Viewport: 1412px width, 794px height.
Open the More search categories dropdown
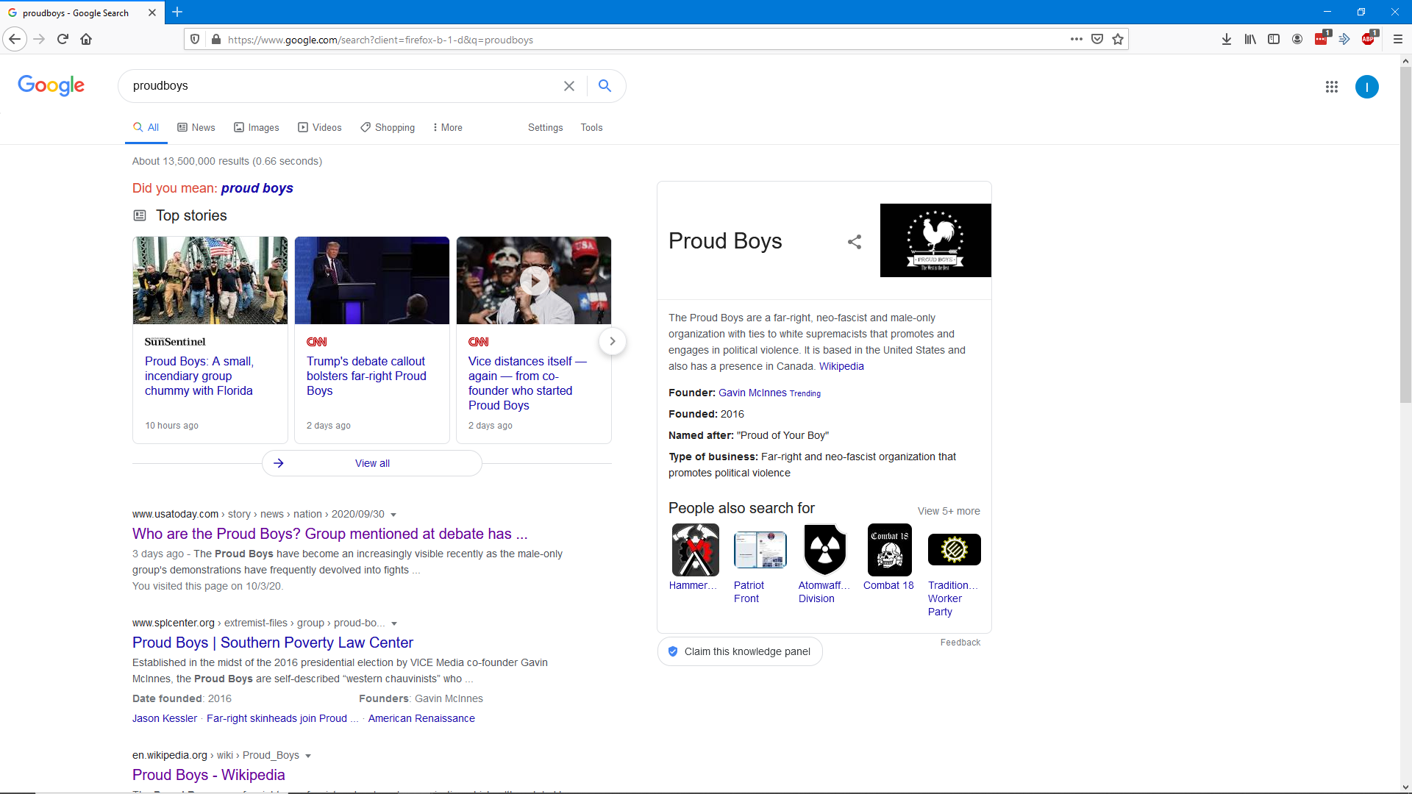coord(447,127)
